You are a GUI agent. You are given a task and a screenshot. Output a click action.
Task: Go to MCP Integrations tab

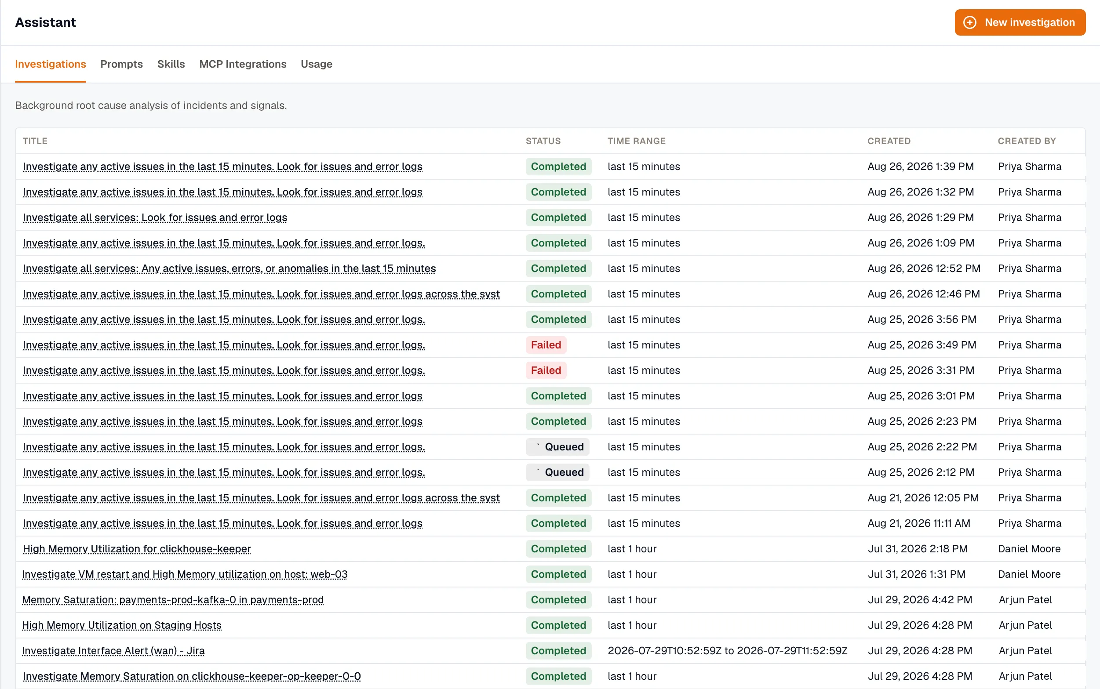pyautogui.click(x=243, y=64)
